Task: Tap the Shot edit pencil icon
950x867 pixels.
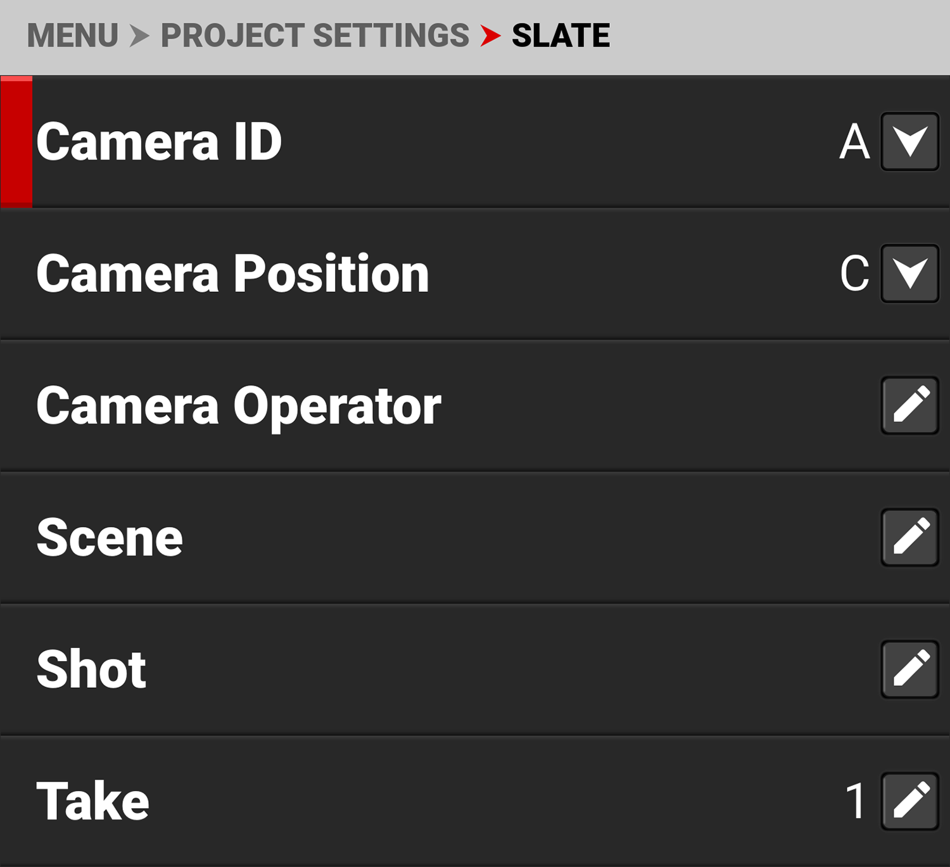Action: point(909,669)
